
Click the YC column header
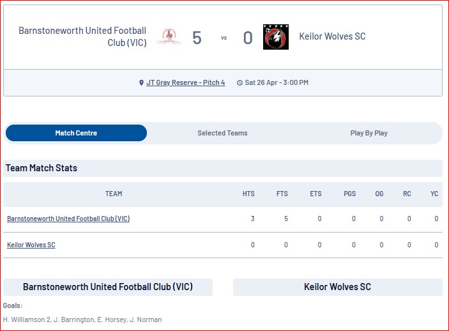434,194
